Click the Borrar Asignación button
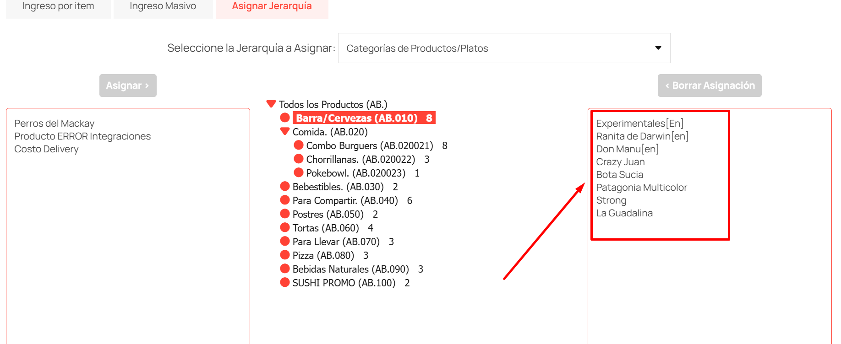The image size is (841, 344). (709, 86)
